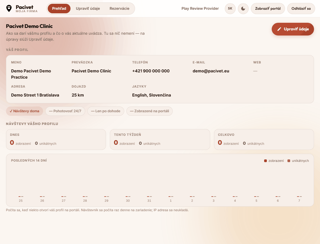
Task: Toggle dark mode moon icon
Action: point(243,9)
